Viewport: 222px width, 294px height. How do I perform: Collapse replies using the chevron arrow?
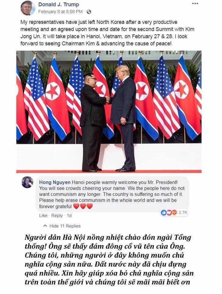pos(45,226)
